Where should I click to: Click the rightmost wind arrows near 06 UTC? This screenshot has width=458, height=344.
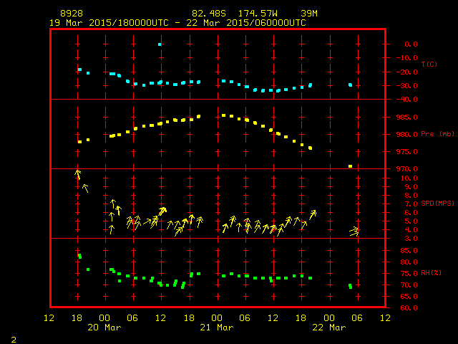click(354, 231)
